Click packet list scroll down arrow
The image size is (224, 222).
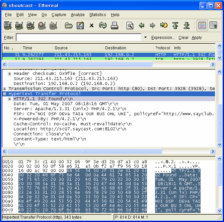click(219, 58)
